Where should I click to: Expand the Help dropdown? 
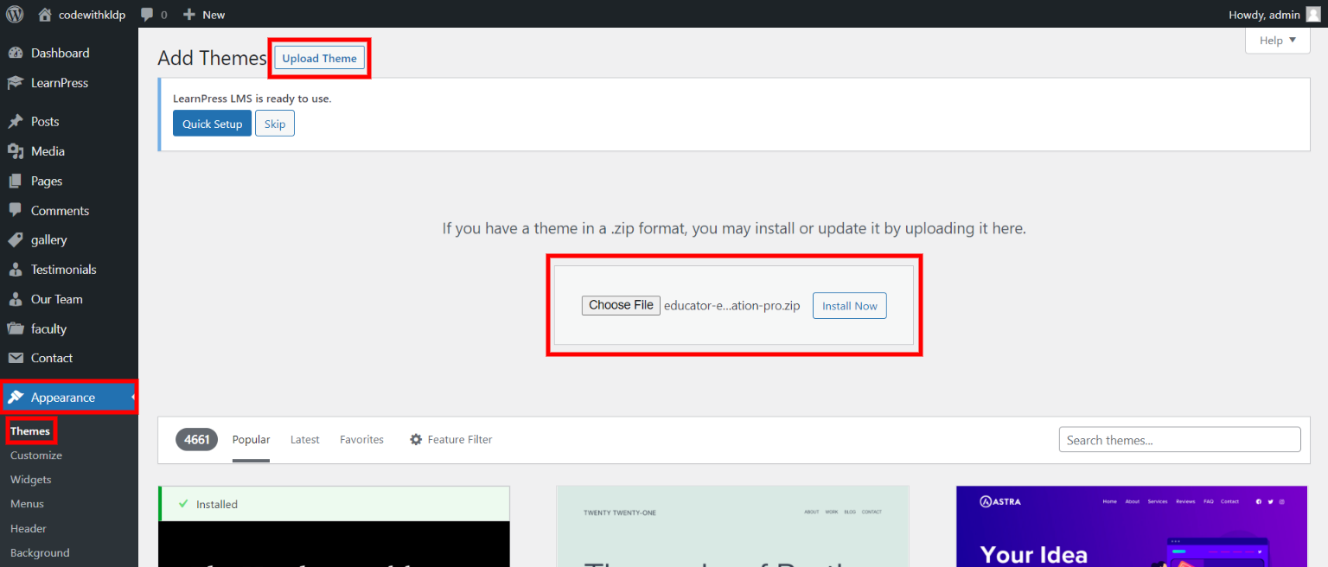[1278, 41]
